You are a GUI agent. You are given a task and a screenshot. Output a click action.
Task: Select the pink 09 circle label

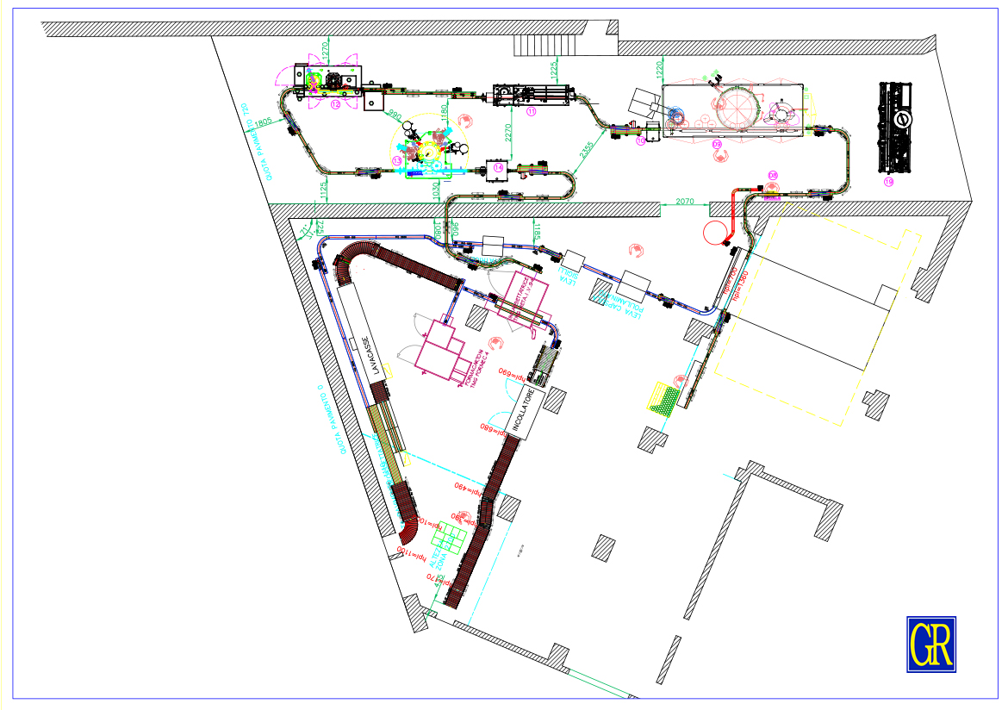point(717,144)
